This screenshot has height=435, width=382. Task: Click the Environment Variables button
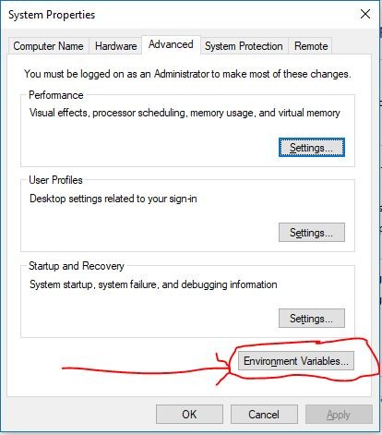pos(296,361)
